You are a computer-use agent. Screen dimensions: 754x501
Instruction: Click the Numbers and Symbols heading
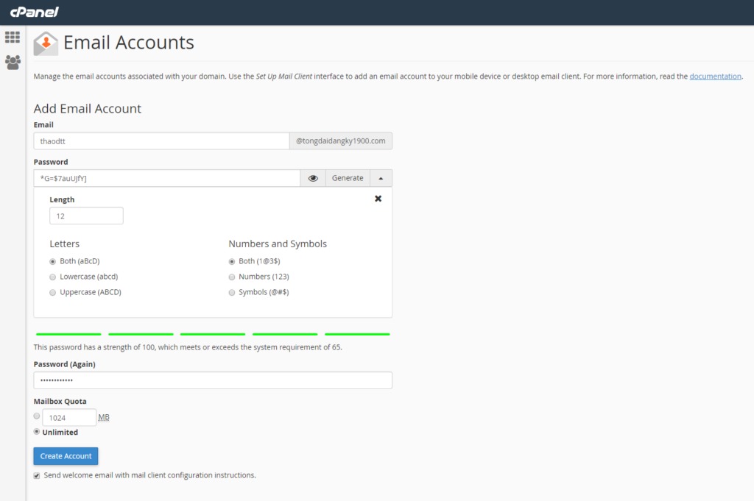coord(278,244)
